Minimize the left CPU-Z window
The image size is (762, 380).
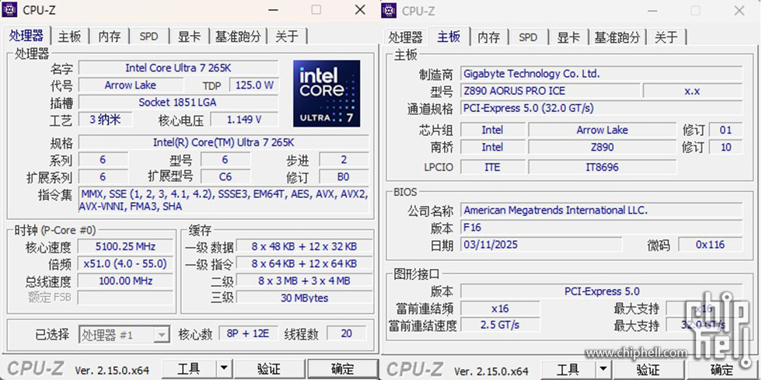pyautogui.click(x=274, y=10)
